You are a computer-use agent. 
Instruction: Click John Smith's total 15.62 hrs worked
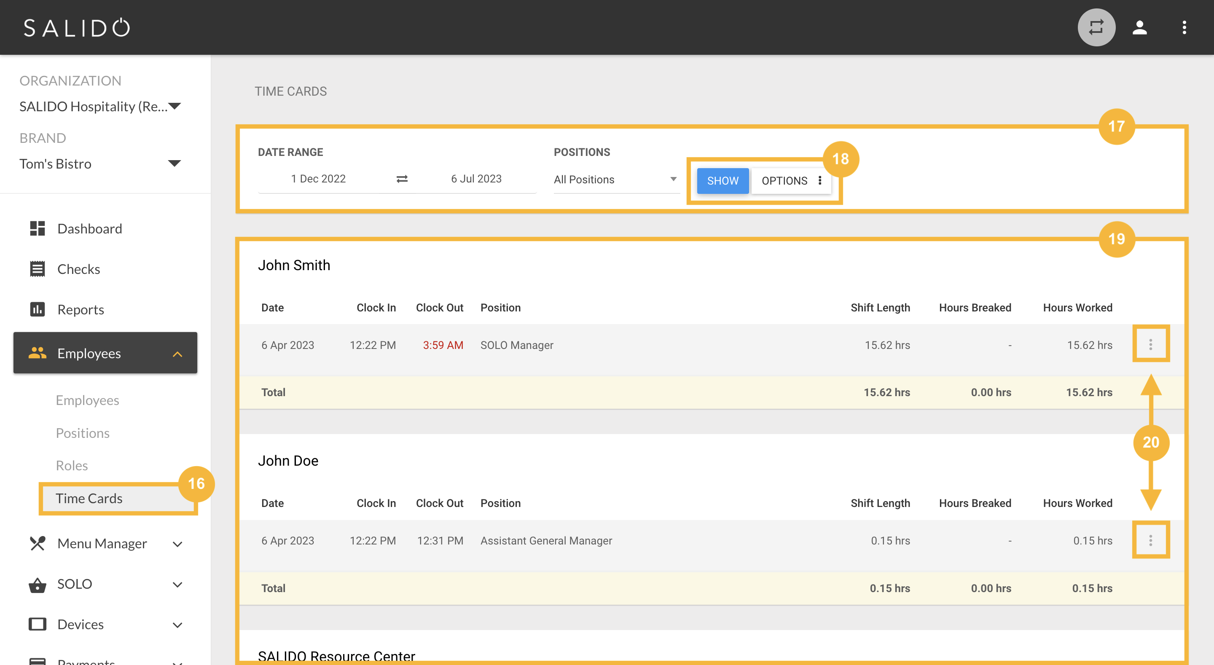tap(1089, 392)
